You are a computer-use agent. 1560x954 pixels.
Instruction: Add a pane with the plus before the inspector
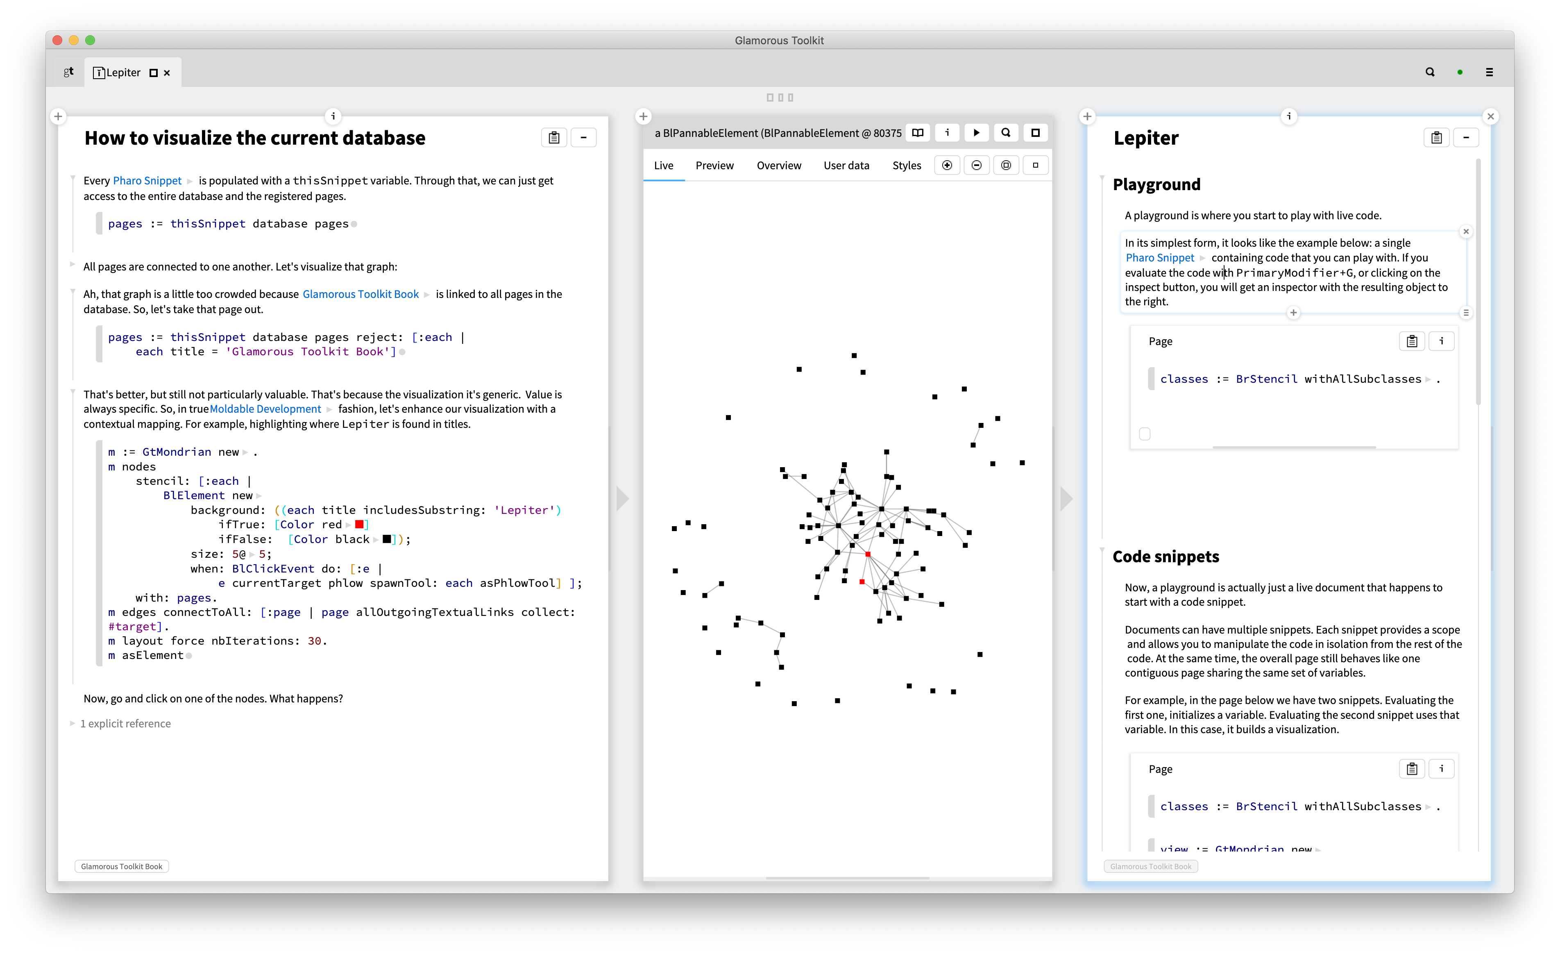[x=643, y=116]
